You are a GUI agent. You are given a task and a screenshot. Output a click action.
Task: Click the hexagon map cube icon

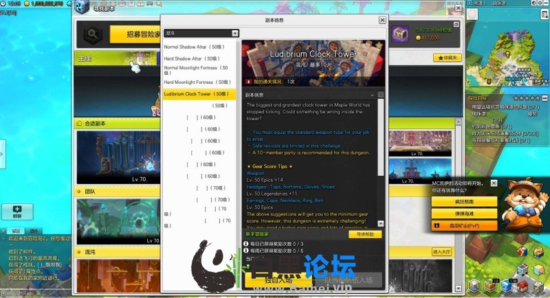[x=474, y=286]
